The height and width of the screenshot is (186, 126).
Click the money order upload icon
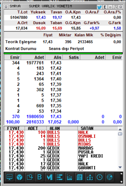pyautogui.click(x=89, y=177)
